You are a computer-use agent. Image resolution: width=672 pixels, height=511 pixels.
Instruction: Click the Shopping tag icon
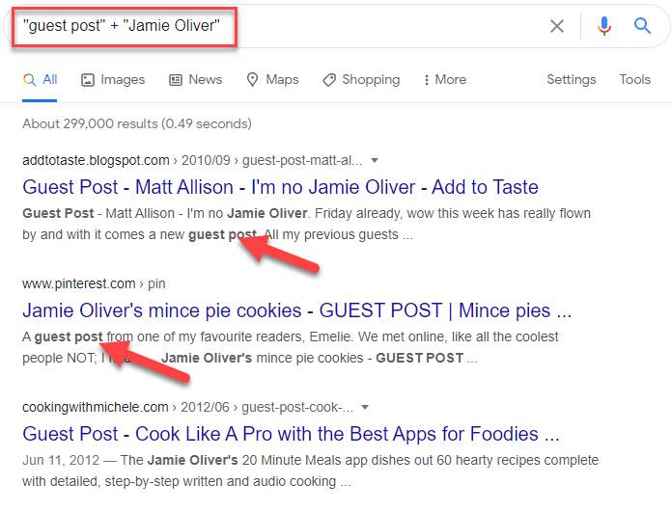pos(329,80)
